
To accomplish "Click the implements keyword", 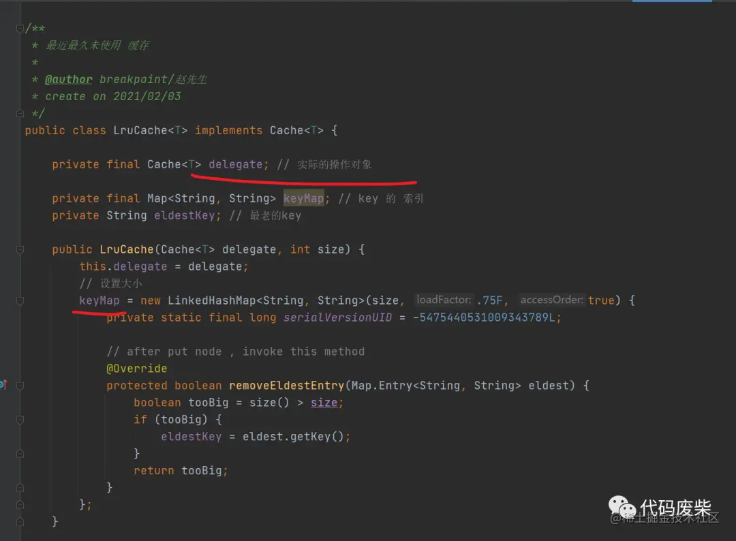I will click(228, 130).
